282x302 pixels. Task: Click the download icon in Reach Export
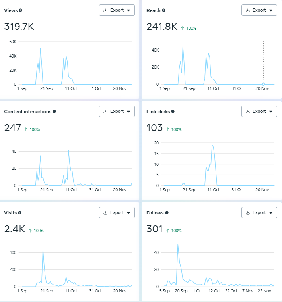248,10
